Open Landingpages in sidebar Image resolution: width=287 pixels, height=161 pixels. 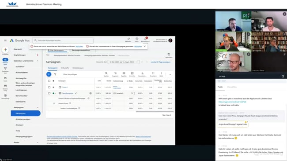(x=22, y=90)
